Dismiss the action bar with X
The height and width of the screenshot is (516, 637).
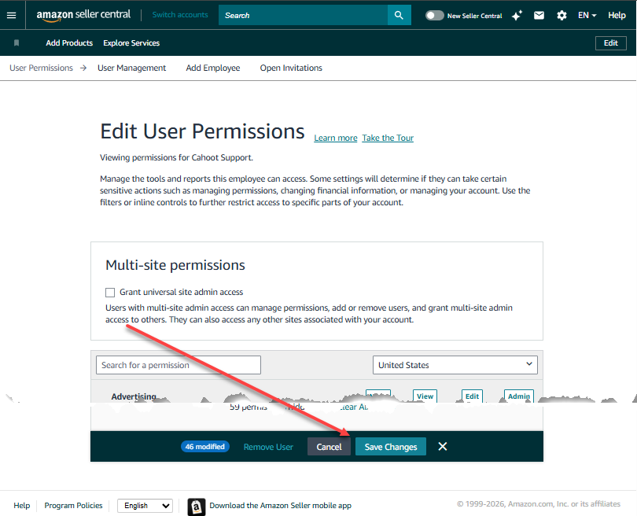pyautogui.click(x=443, y=447)
